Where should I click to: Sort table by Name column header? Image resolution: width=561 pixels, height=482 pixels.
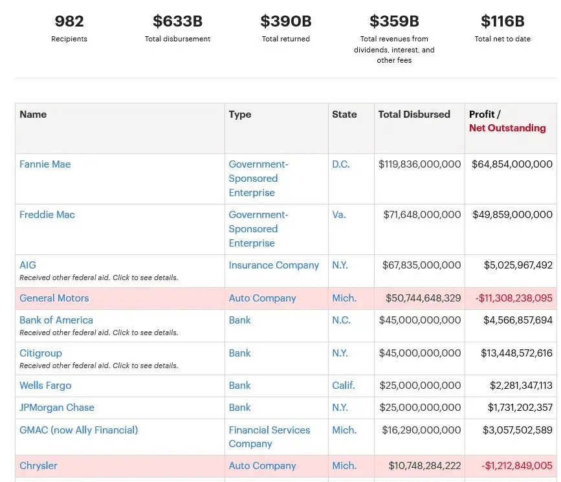[33, 115]
